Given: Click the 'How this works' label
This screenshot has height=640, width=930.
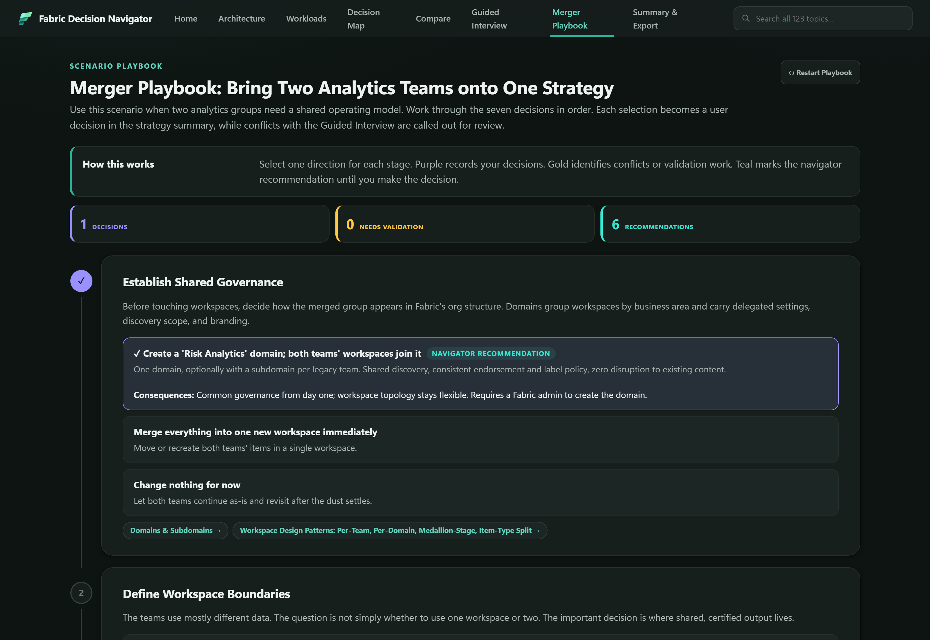Looking at the screenshot, I should click(118, 164).
